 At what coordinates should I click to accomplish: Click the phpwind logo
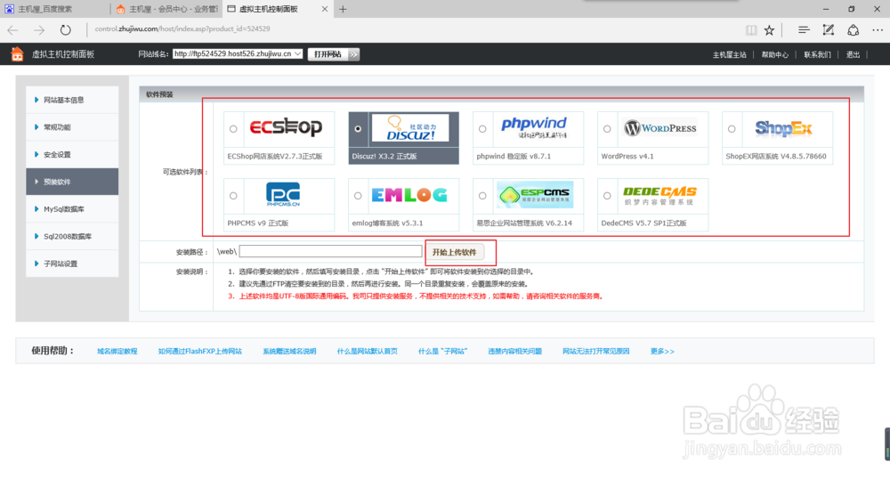534,127
